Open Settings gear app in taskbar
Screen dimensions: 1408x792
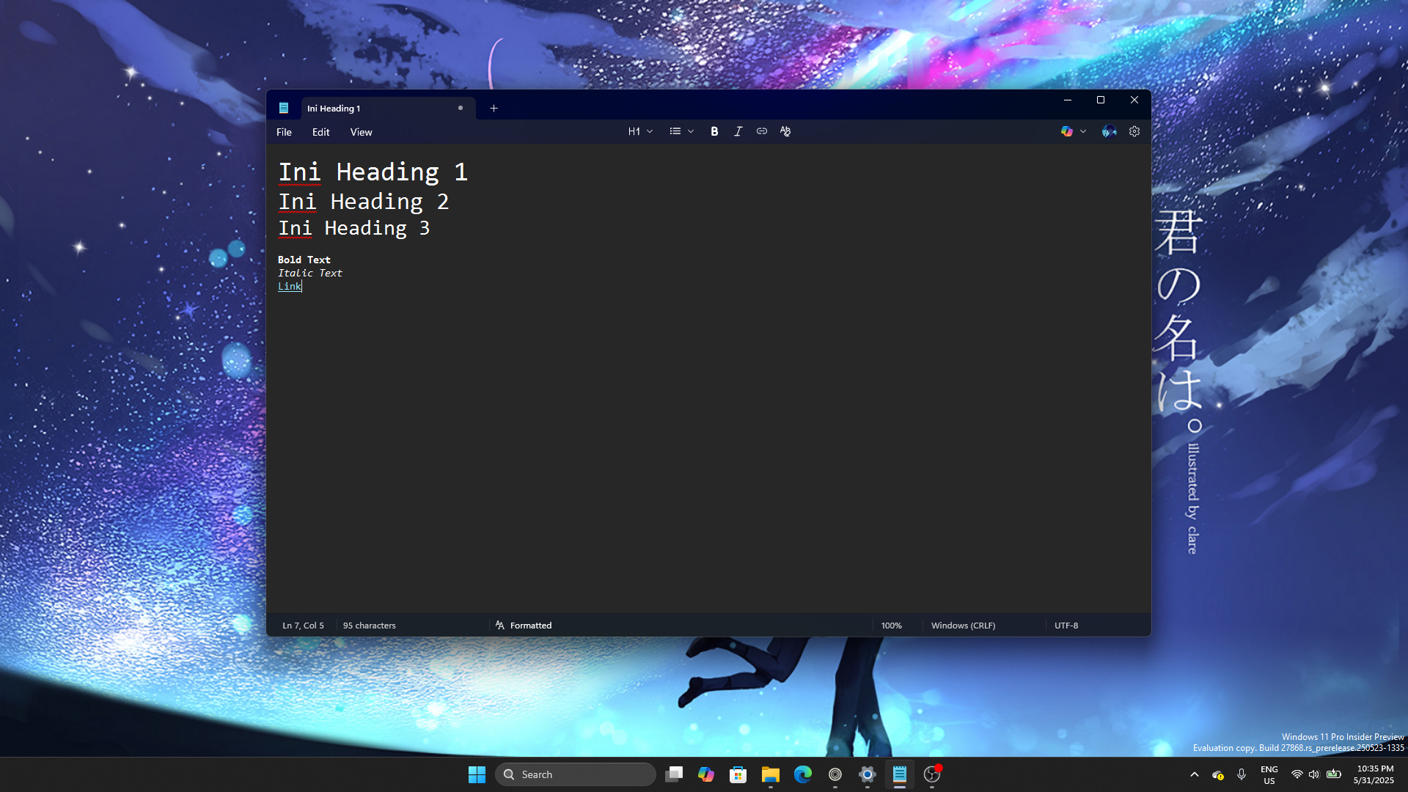pos(868,774)
